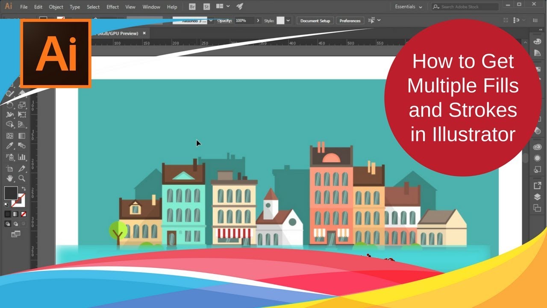Viewport: 547px width, 308px height.
Task: Open Adobe Bridge
Action: point(192,6)
